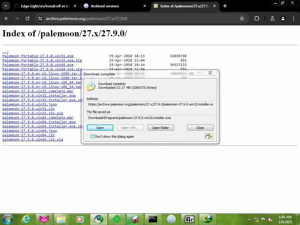Image resolution: width=300 pixels, height=225 pixels.
Task: Click Close button in download dialog
Action: coord(200,128)
